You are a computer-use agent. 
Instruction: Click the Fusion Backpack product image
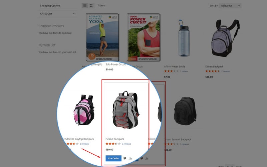pyautogui.click(x=126, y=110)
